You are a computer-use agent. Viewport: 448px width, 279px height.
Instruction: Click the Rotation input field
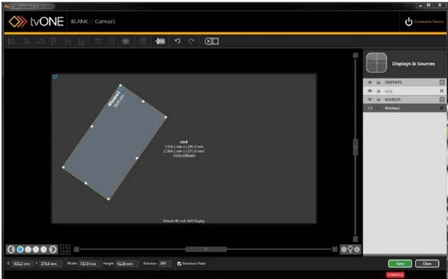coord(165,264)
